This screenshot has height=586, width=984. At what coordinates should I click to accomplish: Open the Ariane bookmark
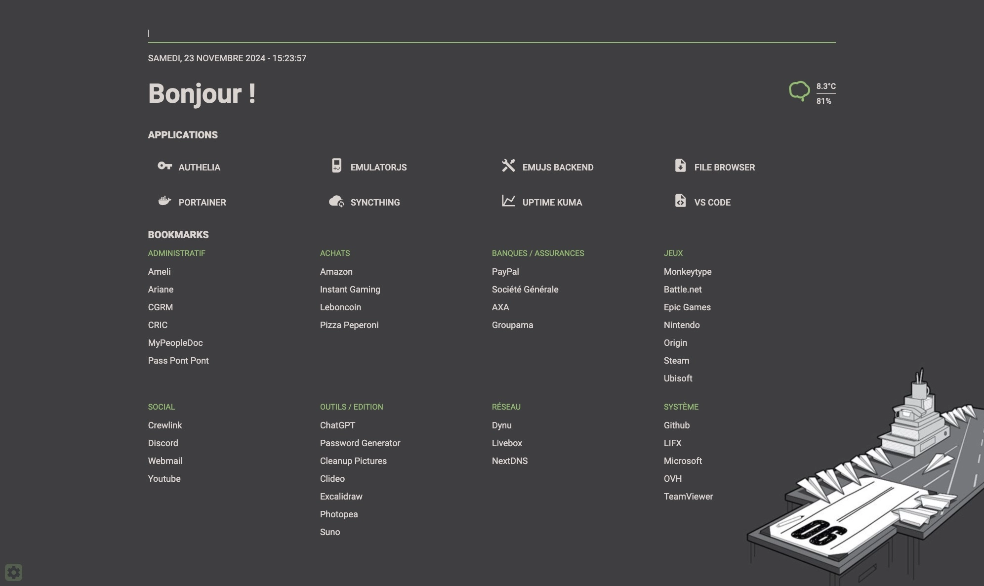[161, 290]
